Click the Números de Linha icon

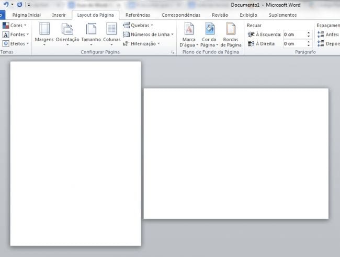pyautogui.click(x=126, y=34)
